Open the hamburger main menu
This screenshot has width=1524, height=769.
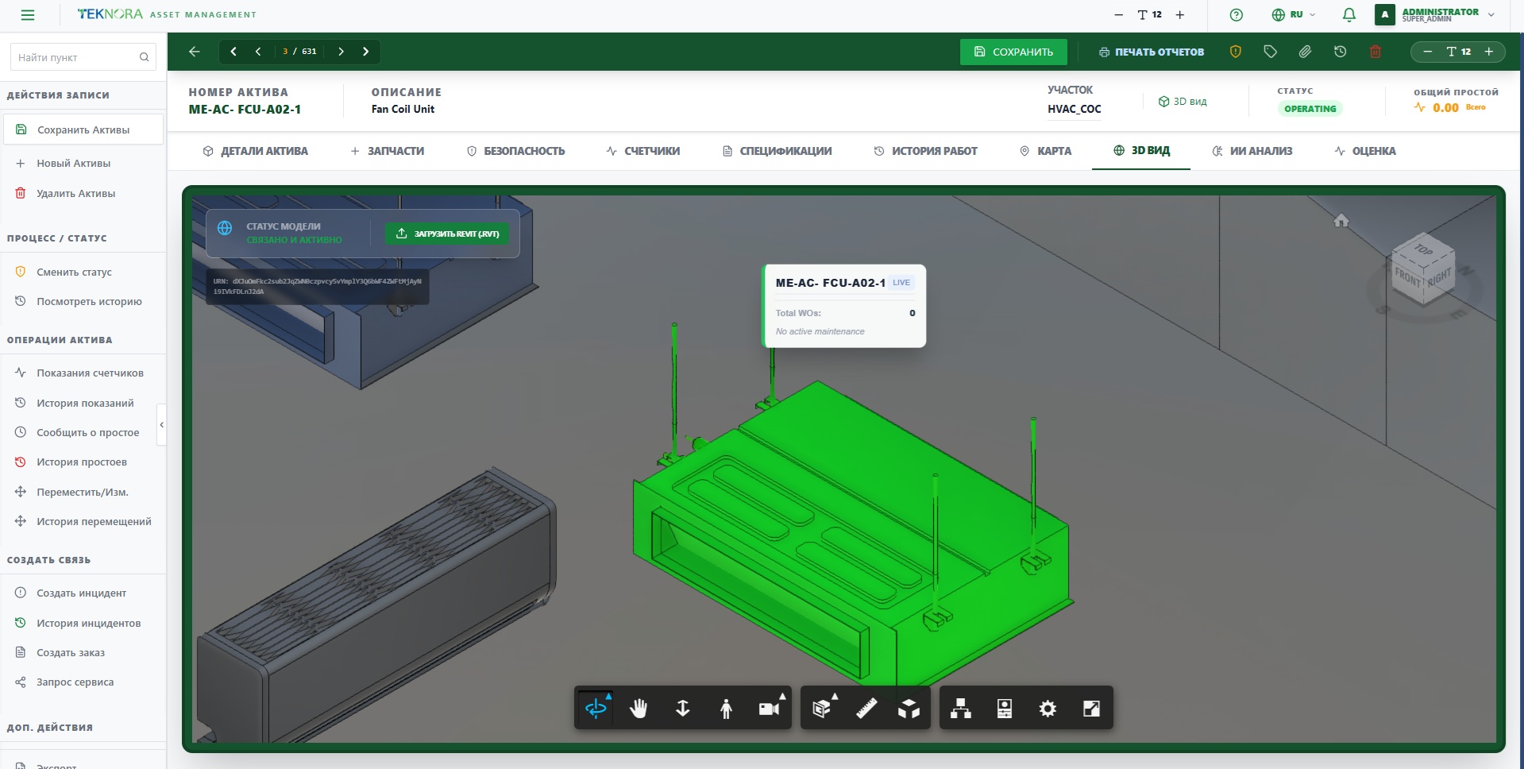[28, 14]
